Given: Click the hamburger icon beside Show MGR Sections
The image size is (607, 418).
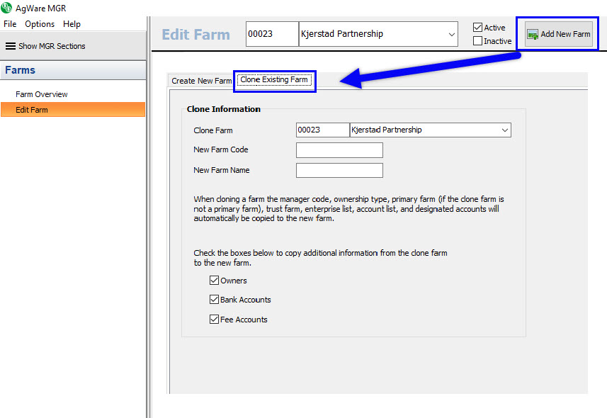Looking at the screenshot, I should (x=11, y=46).
